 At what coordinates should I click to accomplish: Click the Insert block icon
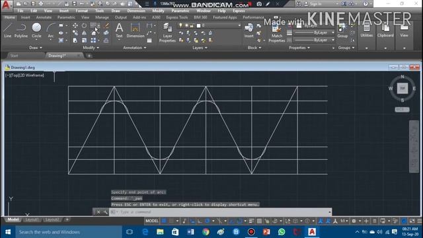point(249,30)
